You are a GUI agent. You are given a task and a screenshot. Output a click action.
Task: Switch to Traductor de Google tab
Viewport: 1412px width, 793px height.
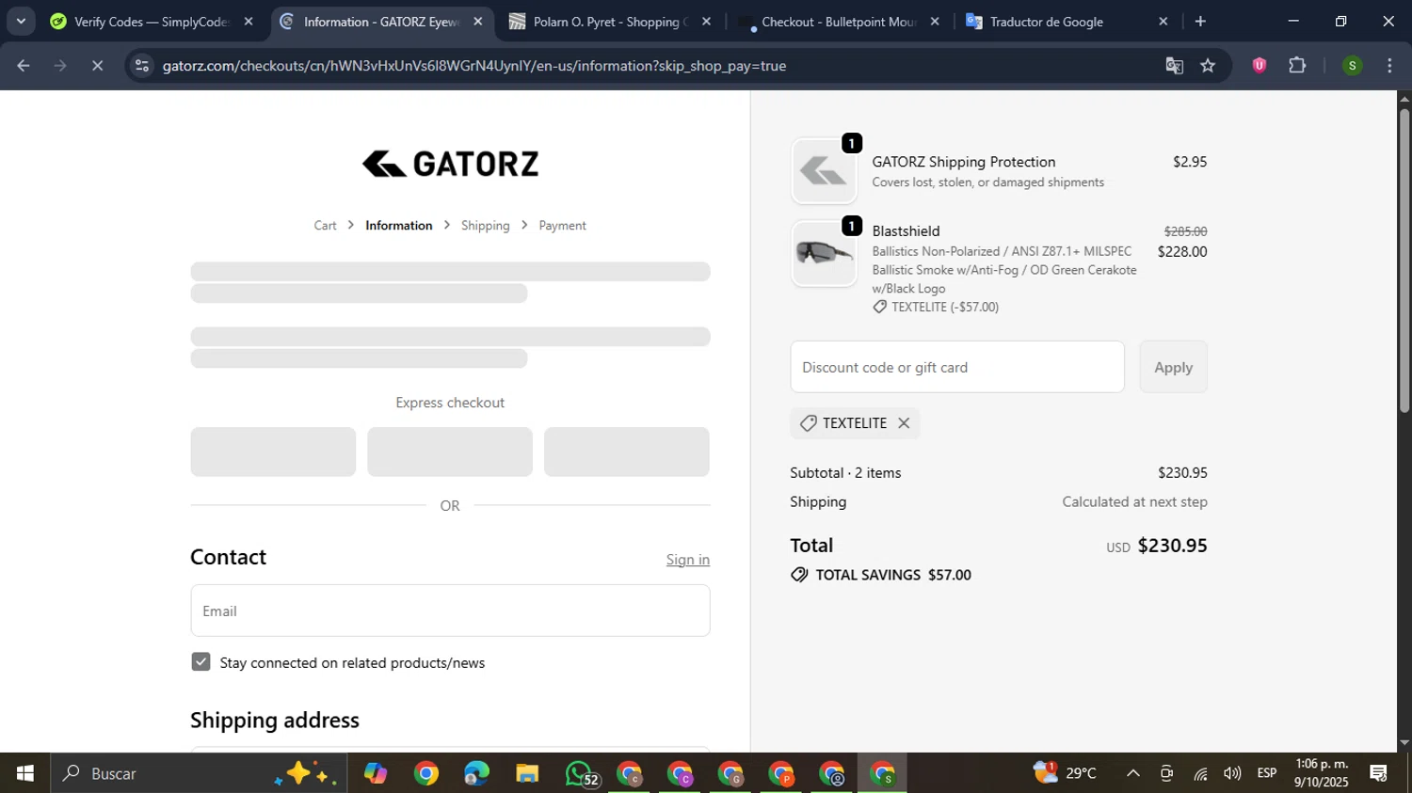pos(1067,22)
